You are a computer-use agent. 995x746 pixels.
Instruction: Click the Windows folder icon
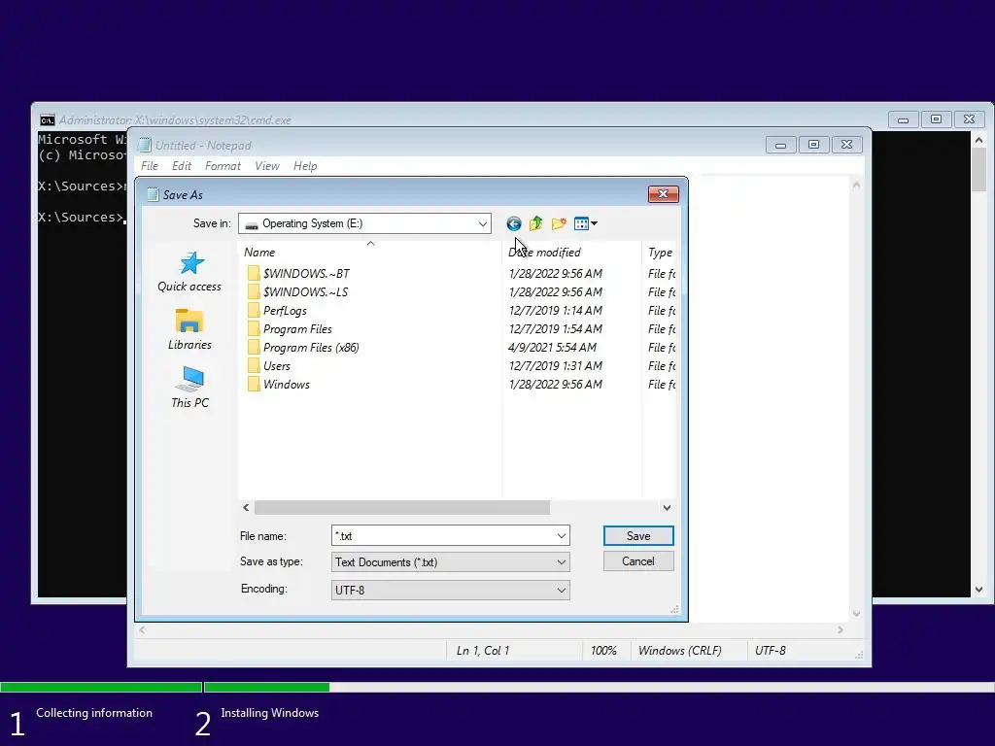(254, 384)
